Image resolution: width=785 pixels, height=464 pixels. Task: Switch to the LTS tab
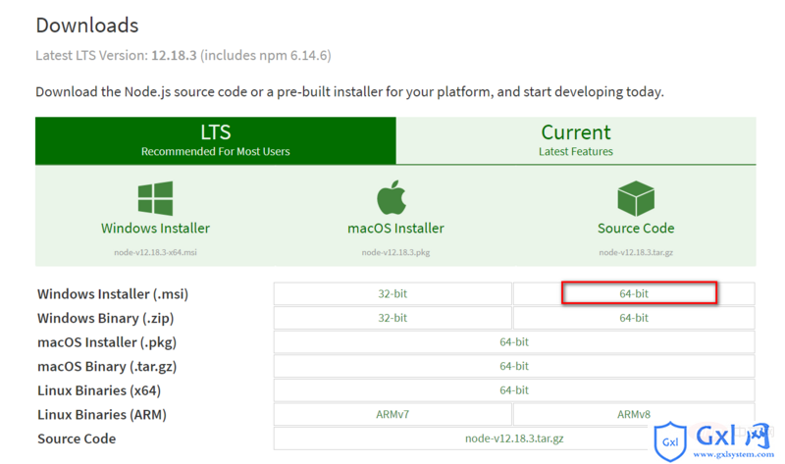(x=215, y=140)
